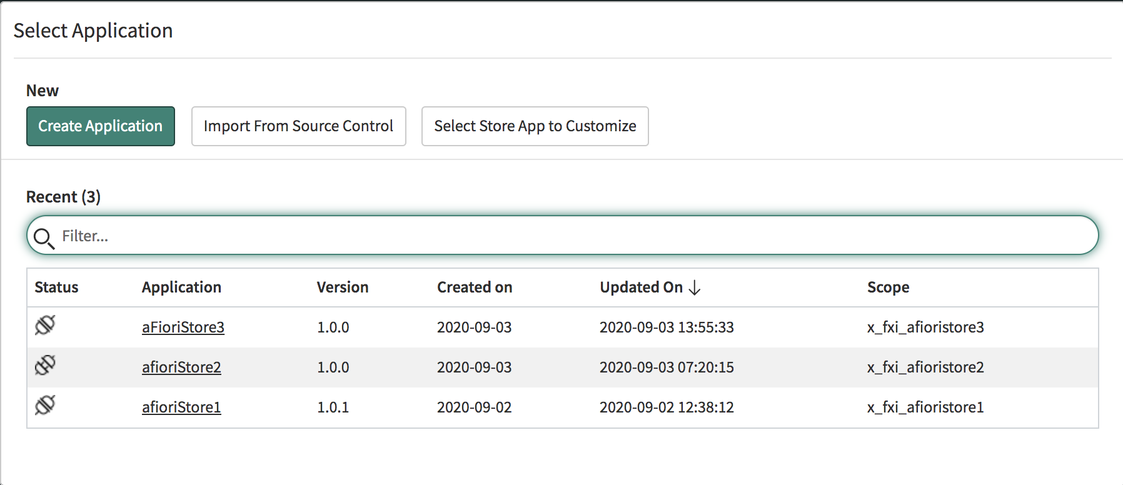Image resolution: width=1123 pixels, height=485 pixels.
Task: Open the afioriStore2 application link
Action: coord(181,367)
